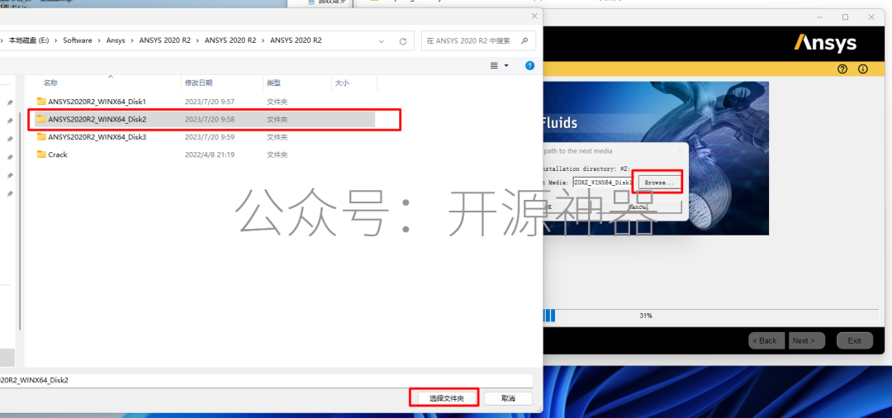
Task: Sort by the 名称 column header
Action: pos(50,83)
